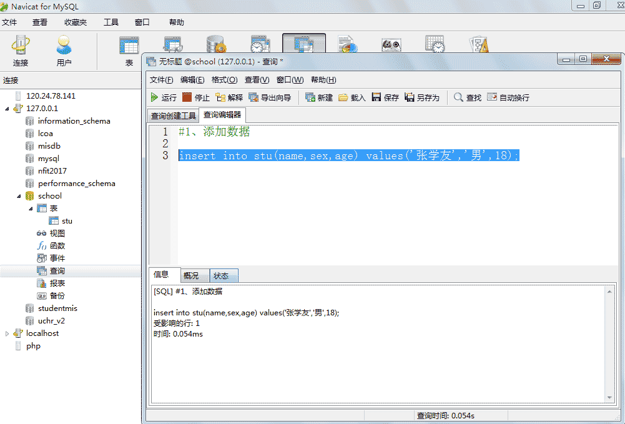Save the query with 保存
Screen dimensions: 625x424
pyautogui.click(x=385, y=97)
